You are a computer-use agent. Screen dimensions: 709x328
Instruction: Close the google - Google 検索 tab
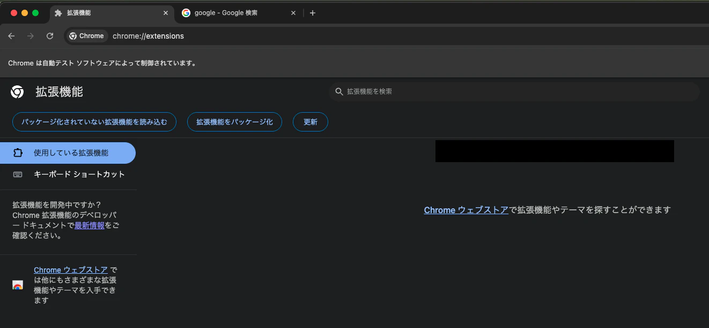[293, 13]
